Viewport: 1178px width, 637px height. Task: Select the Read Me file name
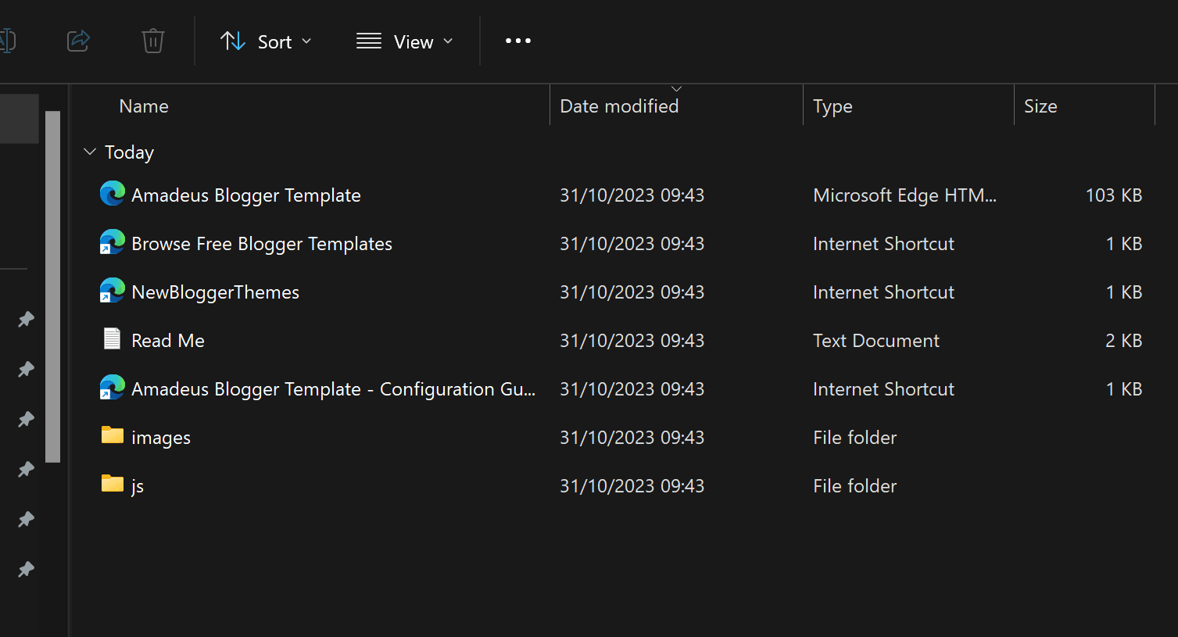coord(168,341)
